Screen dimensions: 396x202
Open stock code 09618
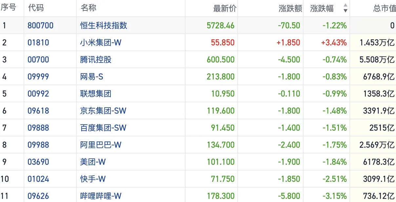[x=38, y=111]
